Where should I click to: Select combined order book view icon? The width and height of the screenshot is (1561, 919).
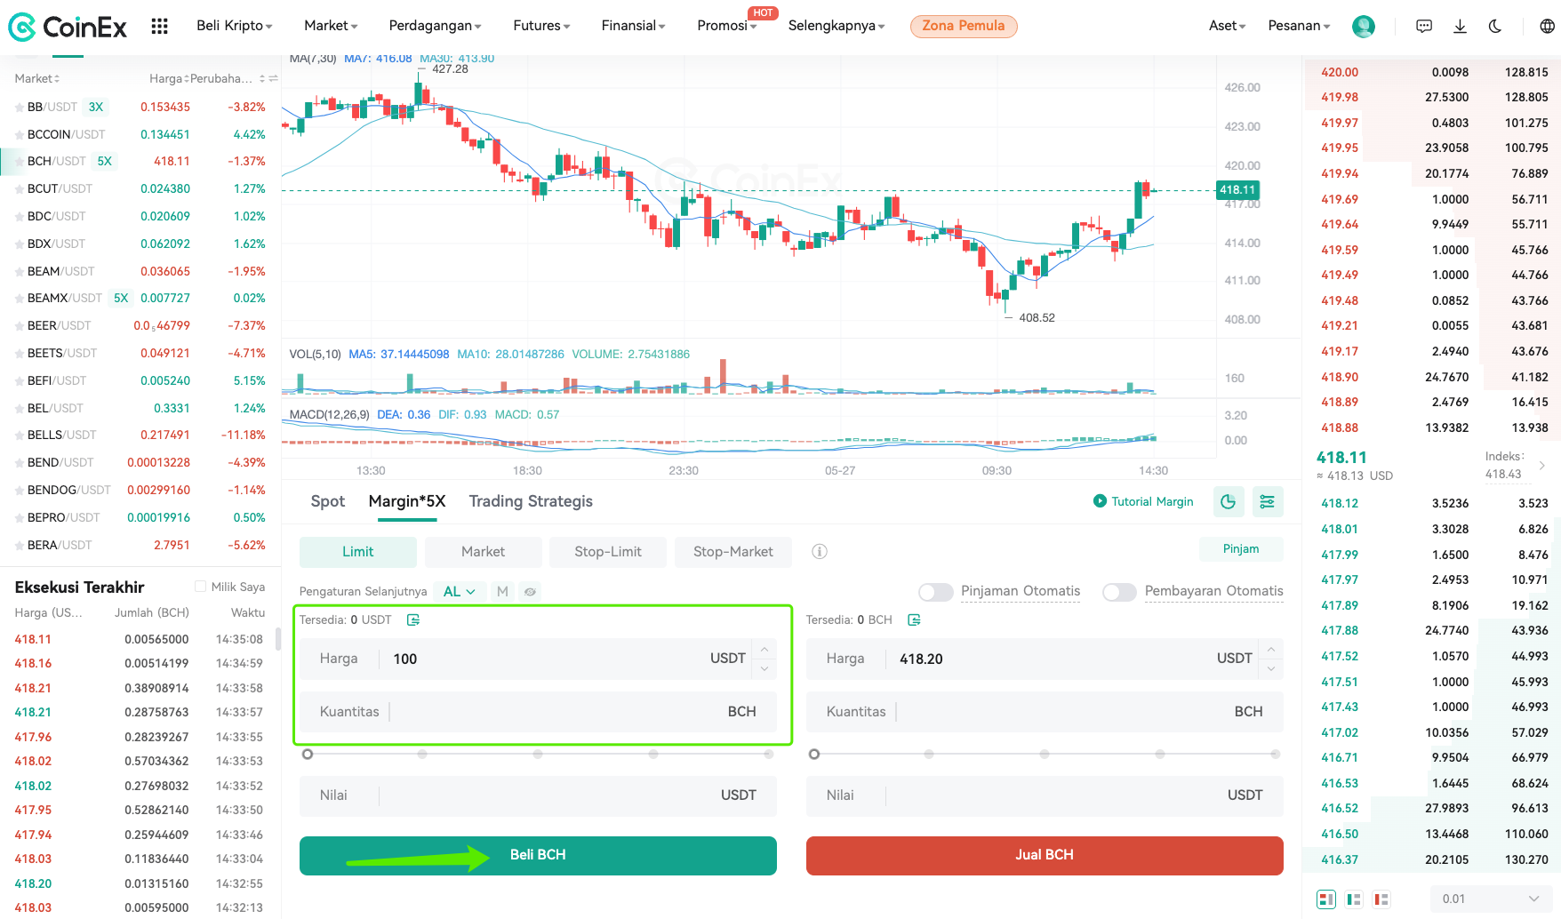click(1325, 899)
